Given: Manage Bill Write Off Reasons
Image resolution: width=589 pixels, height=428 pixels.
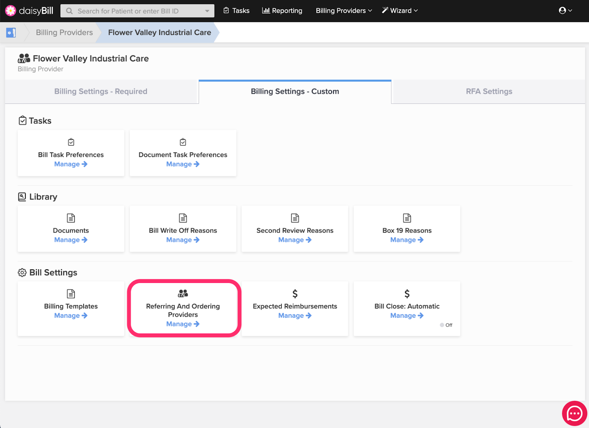Looking at the screenshot, I should point(183,240).
